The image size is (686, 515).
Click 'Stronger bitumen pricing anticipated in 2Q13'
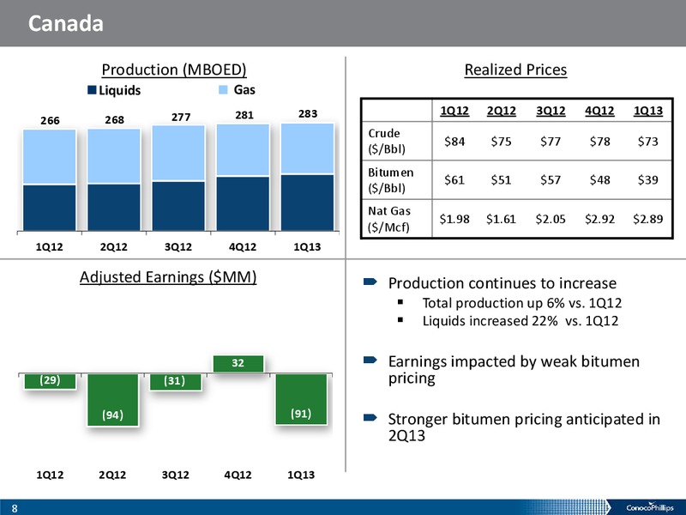pos(524,427)
